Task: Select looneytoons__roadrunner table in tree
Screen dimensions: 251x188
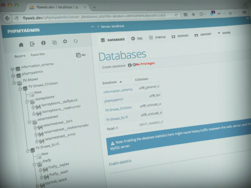Action: (61, 109)
